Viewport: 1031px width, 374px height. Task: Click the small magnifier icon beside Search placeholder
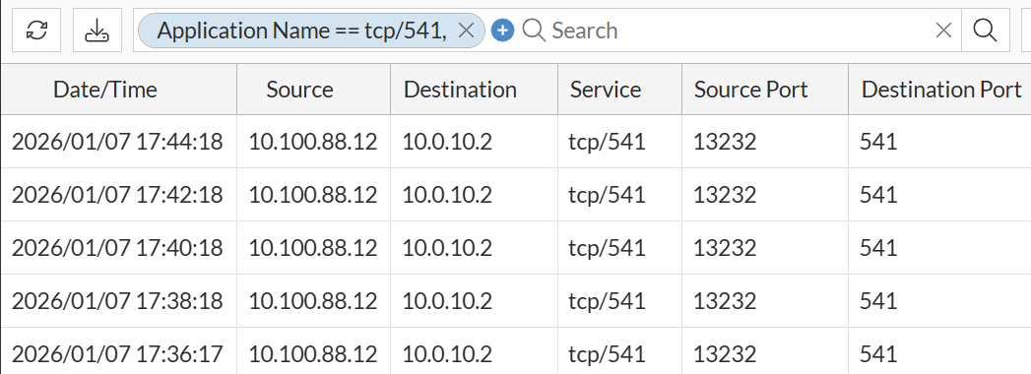click(x=534, y=31)
